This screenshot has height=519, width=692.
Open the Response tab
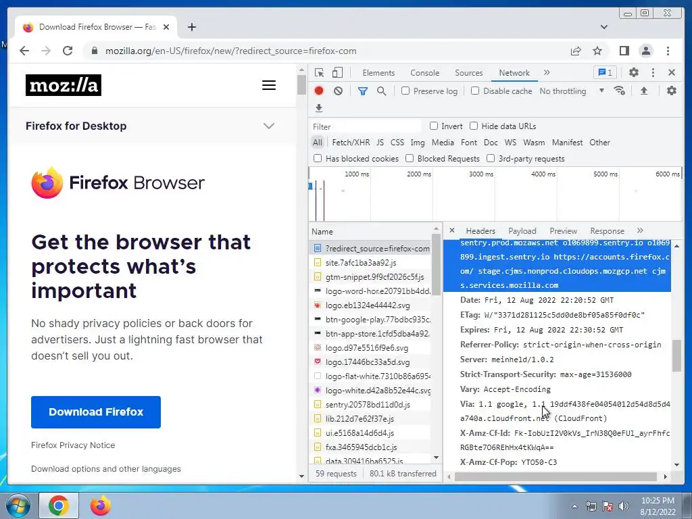[607, 231]
